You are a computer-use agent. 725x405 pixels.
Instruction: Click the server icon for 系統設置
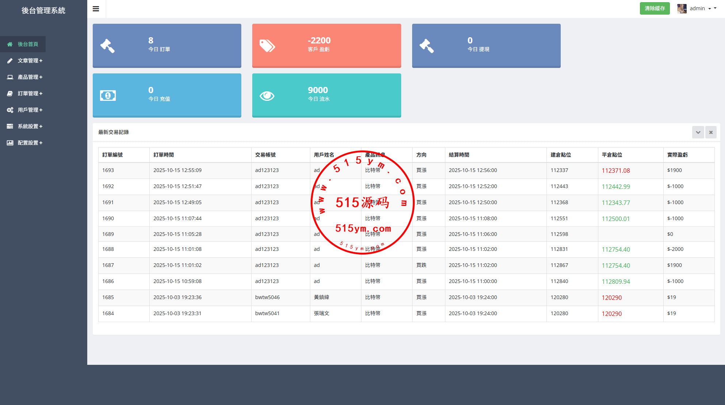point(10,126)
